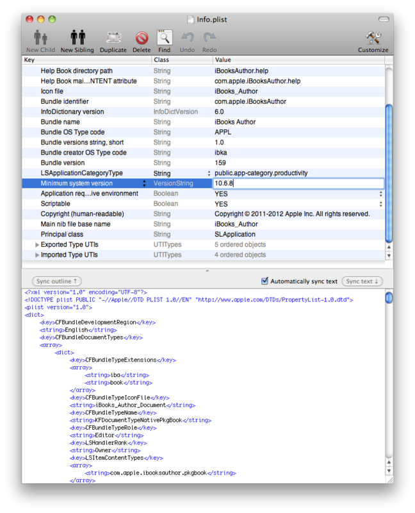Select the Help Book directory path row
Viewport: 415px width, 513px height.
(x=203, y=71)
